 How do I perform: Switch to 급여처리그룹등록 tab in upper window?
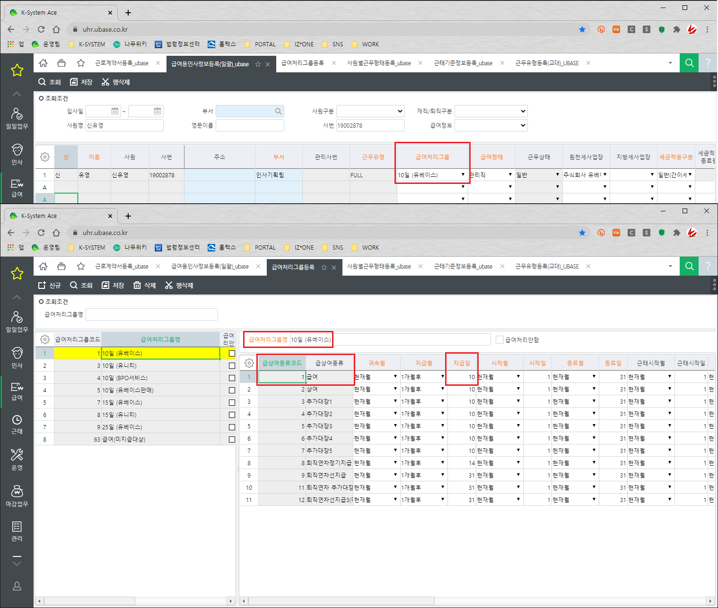303,63
